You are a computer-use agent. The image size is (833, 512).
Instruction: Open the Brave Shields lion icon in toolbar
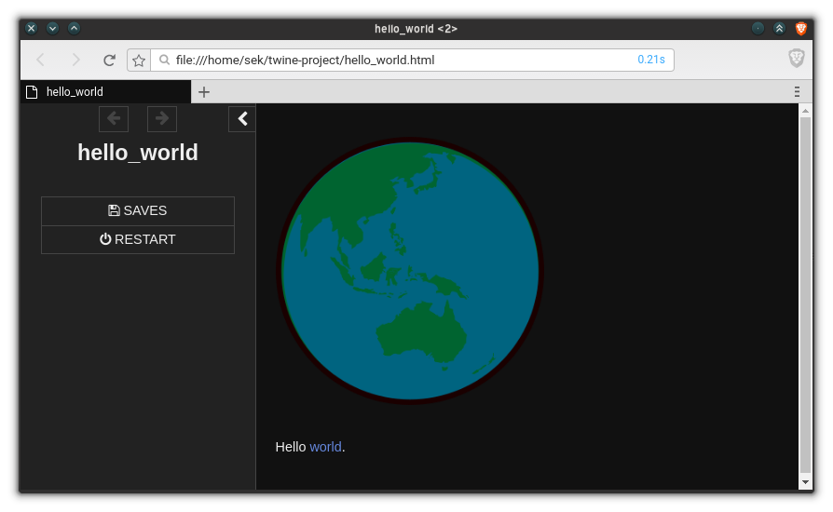[797, 59]
